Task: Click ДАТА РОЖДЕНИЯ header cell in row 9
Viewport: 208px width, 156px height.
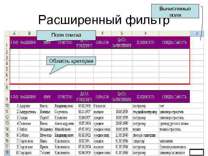Action: click(x=84, y=97)
